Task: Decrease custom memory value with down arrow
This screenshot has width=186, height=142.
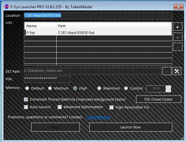Action: click(x=168, y=90)
